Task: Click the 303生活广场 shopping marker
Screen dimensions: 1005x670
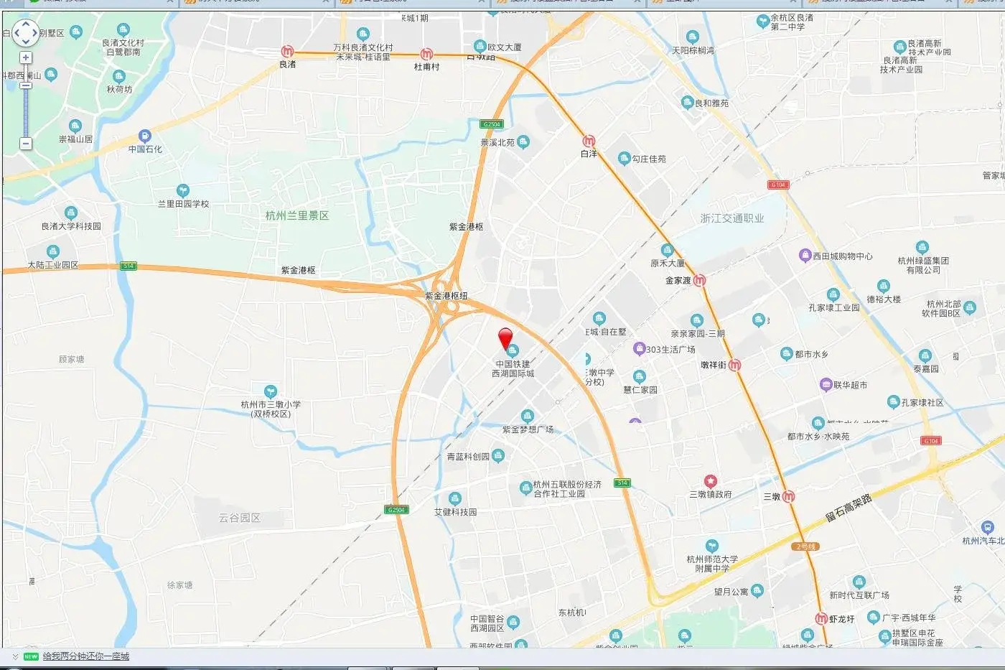Action: (639, 349)
